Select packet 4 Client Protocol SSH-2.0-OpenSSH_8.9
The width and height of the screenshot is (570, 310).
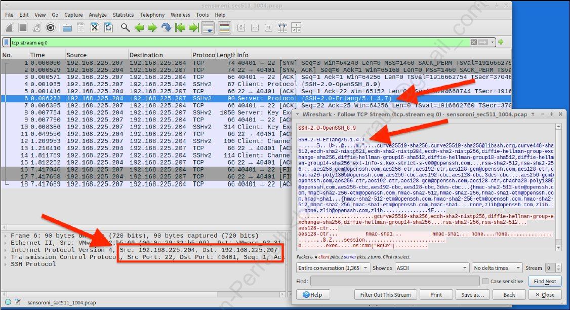pos(256,84)
